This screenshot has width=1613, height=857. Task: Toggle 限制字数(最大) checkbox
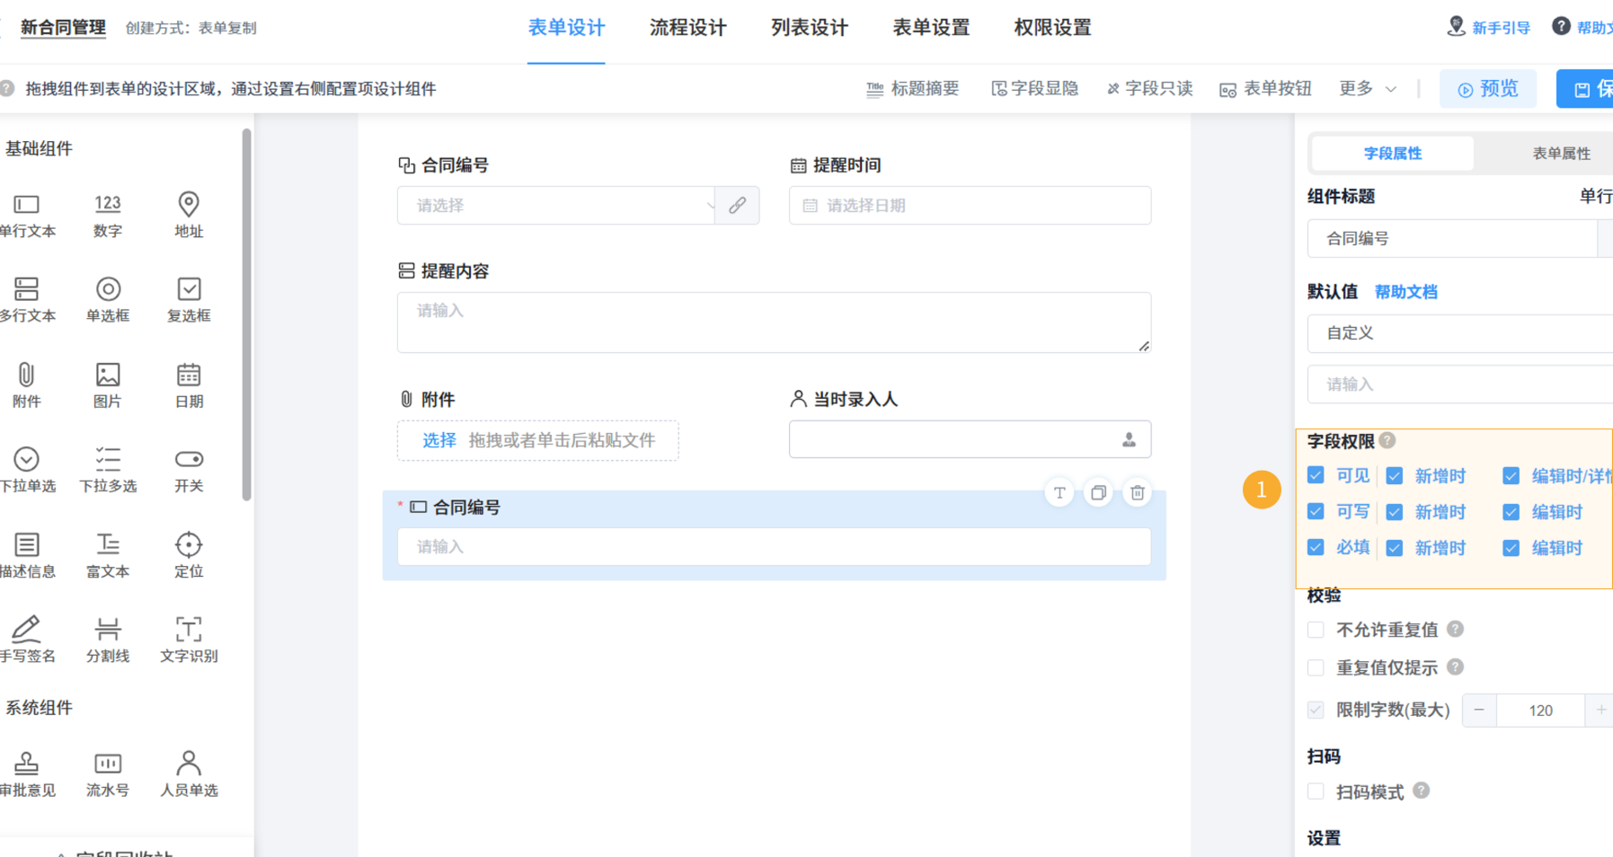(x=1316, y=710)
